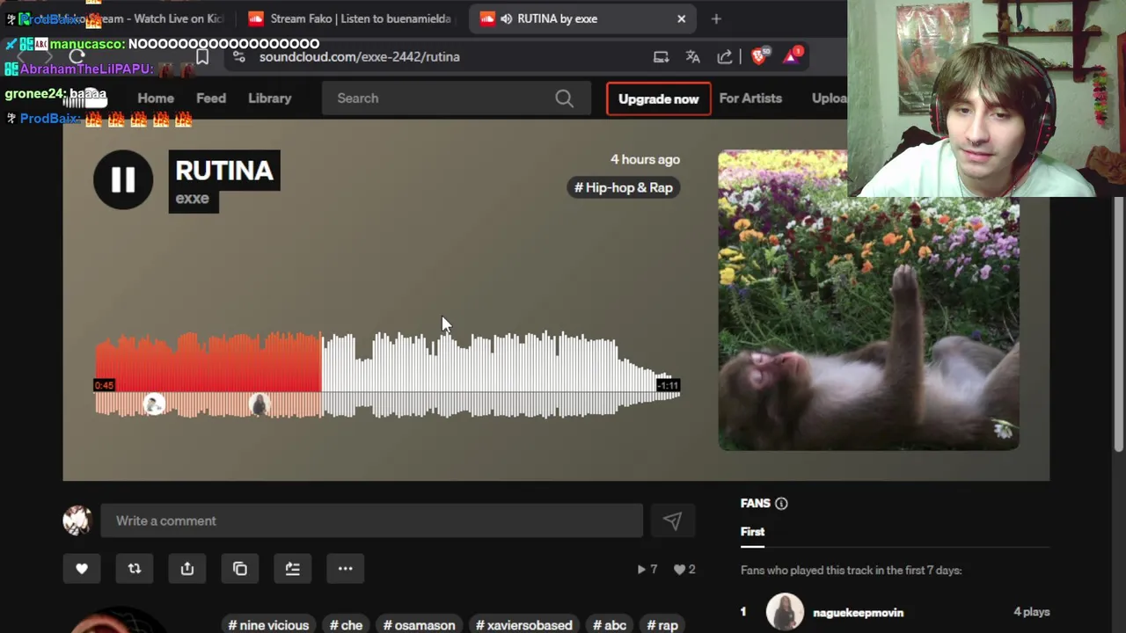Click the RUTINA track title

point(224,170)
